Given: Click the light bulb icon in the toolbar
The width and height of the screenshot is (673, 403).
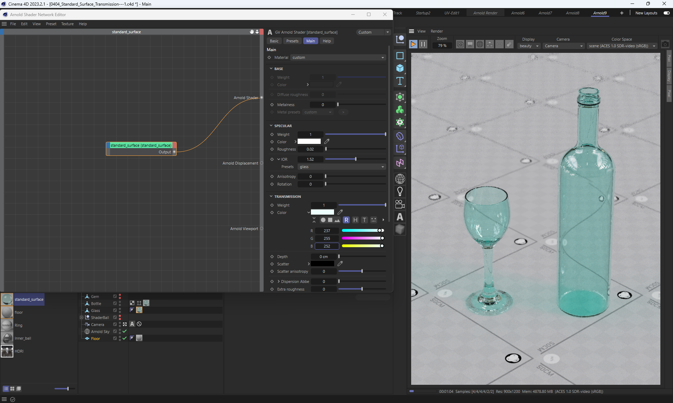Looking at the screenshot, I should click(x=400, y=192).
